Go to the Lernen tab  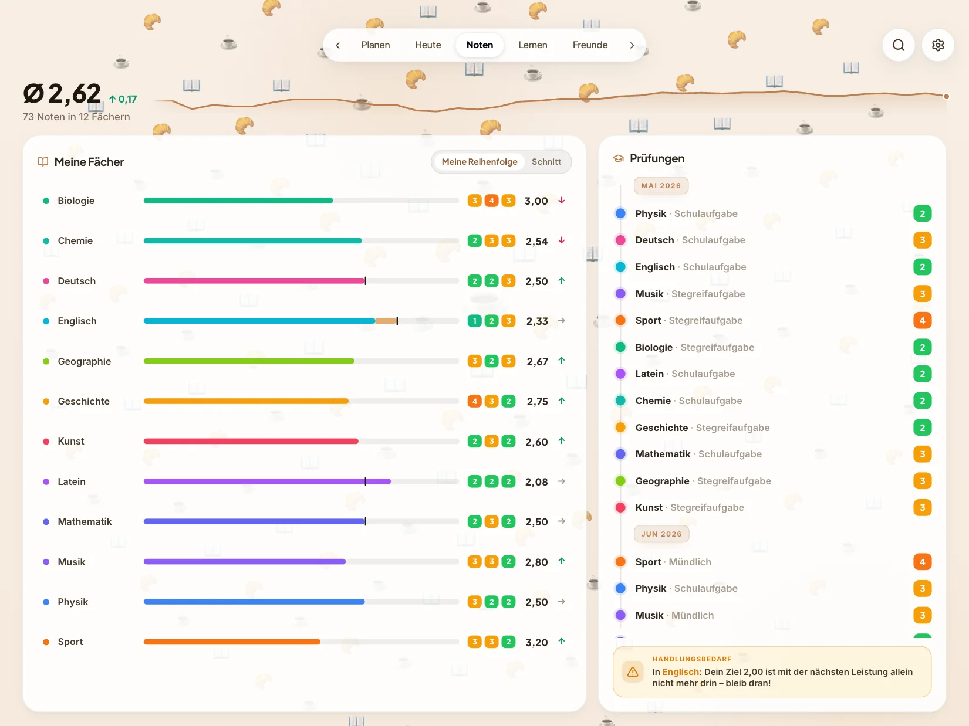(x=533, y=45)
